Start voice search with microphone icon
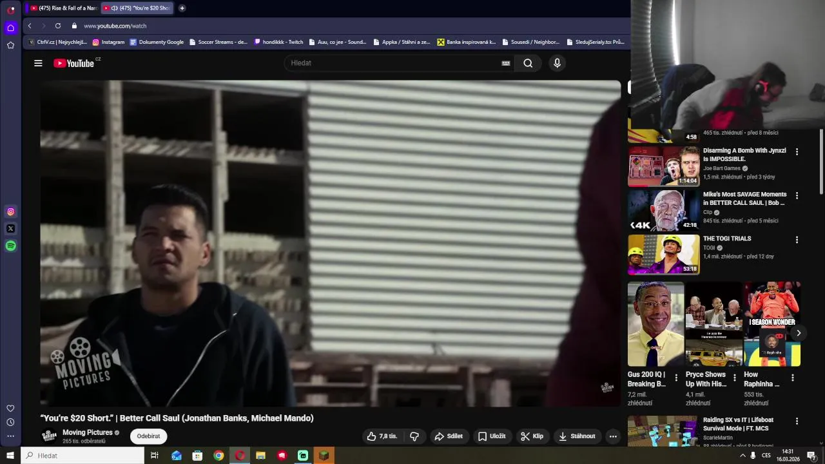Screen dimensions: 825x464 pyautogui.click(x=557, y=63)
